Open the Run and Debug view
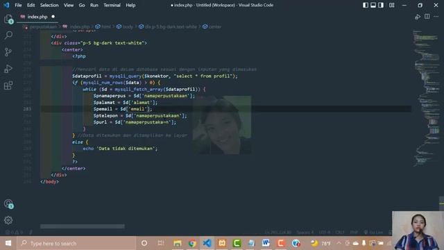444x250 pixels. [8, 69]
